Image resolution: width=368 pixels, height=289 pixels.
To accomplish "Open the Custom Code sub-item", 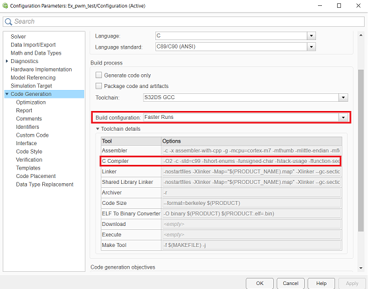I will (x=32, y=135).
